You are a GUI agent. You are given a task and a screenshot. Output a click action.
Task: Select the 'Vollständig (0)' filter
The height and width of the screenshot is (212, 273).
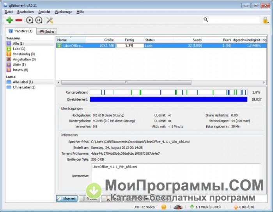point(24,54)
